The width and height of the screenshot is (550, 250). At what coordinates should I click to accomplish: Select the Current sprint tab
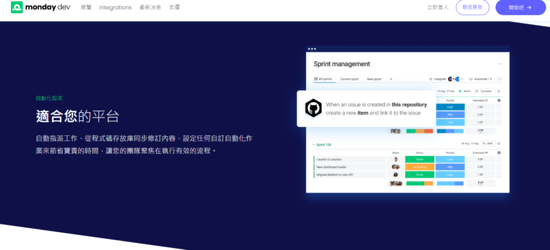pos(349,79)
